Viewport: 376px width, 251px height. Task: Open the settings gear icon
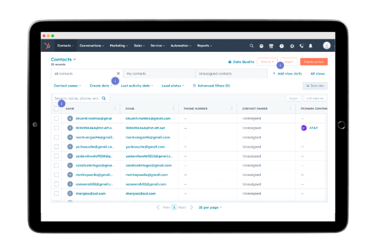291,46
